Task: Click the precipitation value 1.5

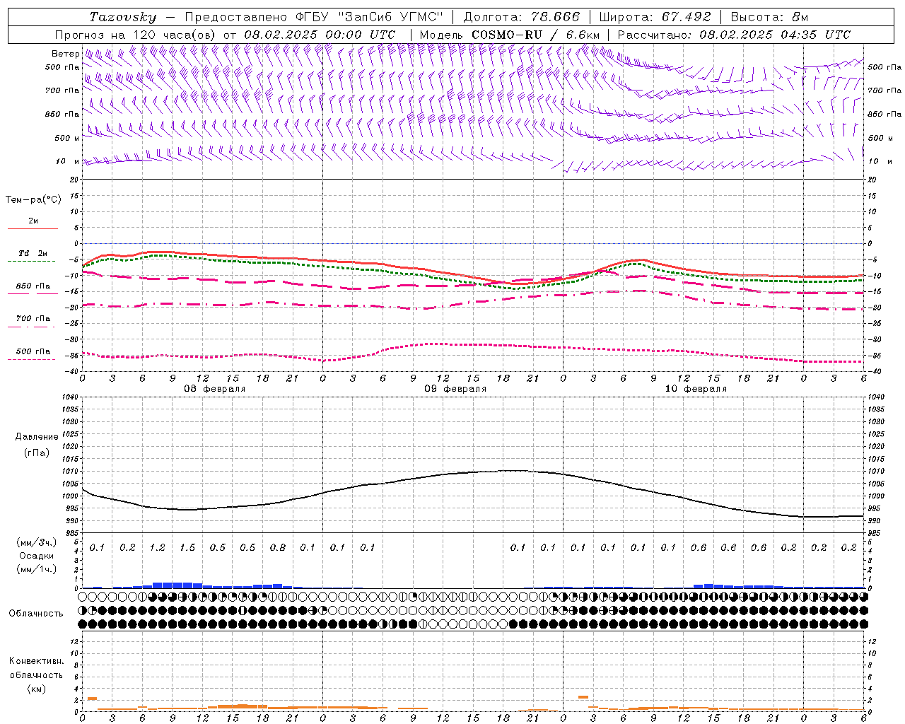Action: [187, 548]
